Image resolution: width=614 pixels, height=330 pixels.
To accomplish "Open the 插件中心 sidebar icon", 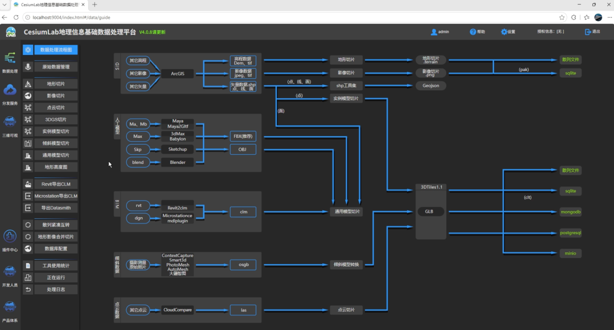I will click(x=10, y=236).
